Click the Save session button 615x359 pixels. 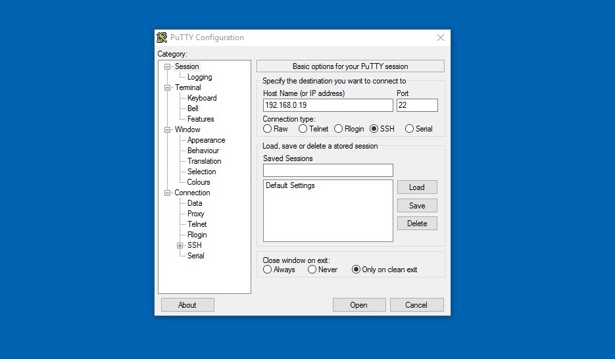pos(417,206)
